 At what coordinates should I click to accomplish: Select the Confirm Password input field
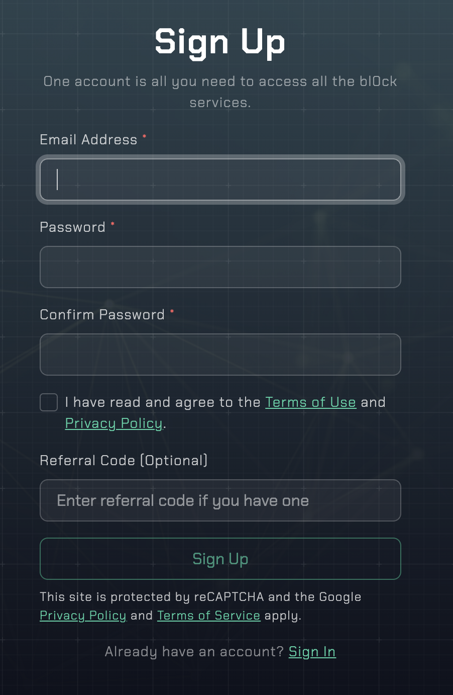pyautogui.click(x=220, y=355)
